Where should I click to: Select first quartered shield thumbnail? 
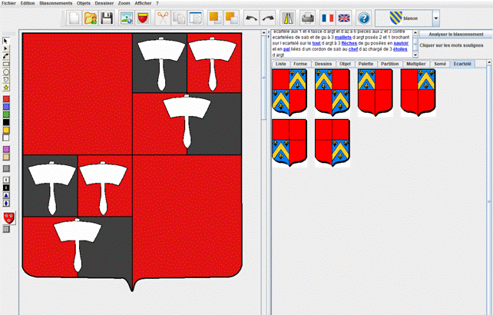click(x=289, y=92)
